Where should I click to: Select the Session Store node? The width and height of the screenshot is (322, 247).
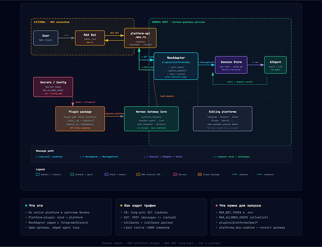tap(231, 65)
